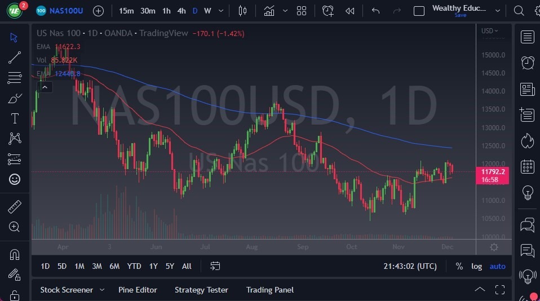The image size is (540, 301).
Task: Start bar replay mode
Action: click(350, 11)
